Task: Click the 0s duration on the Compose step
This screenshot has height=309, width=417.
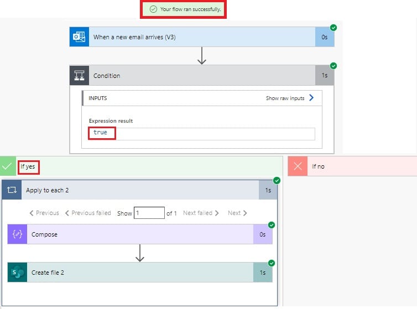Action: [x=263, y=234]
